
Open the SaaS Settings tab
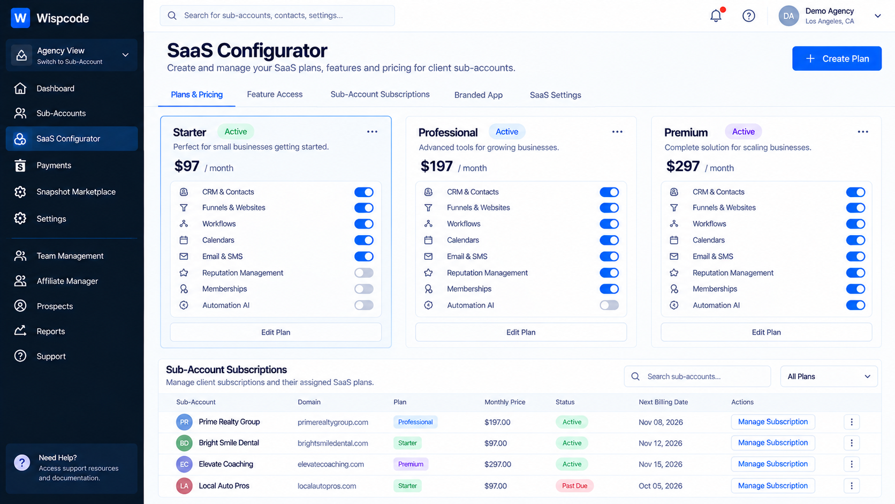click(x=556, y=95)
